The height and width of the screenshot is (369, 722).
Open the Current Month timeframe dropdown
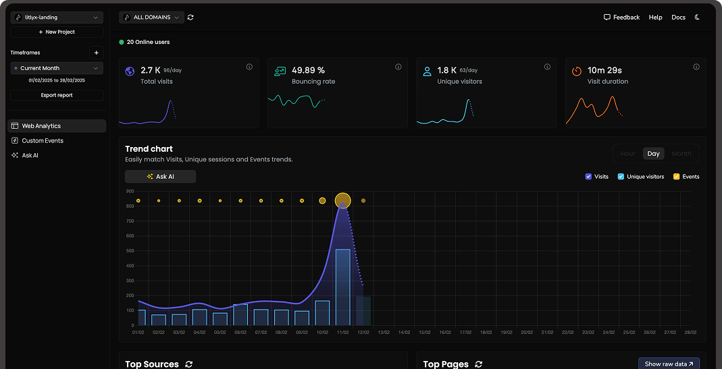[x=57, y=68]
